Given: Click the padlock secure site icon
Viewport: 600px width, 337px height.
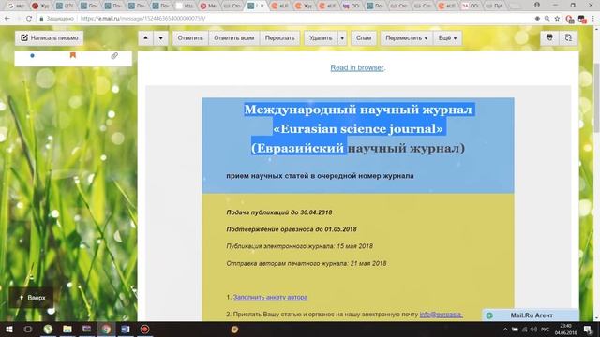Looking at the screenshot, I should 41,18.
